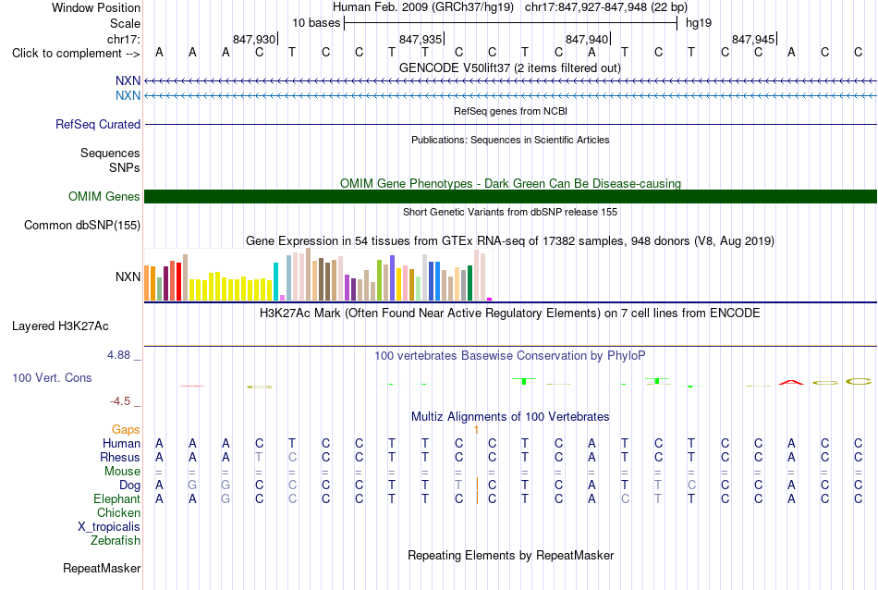Select the Rhesus alignment row label
This screenshot has height=590, width=878.
120,458
